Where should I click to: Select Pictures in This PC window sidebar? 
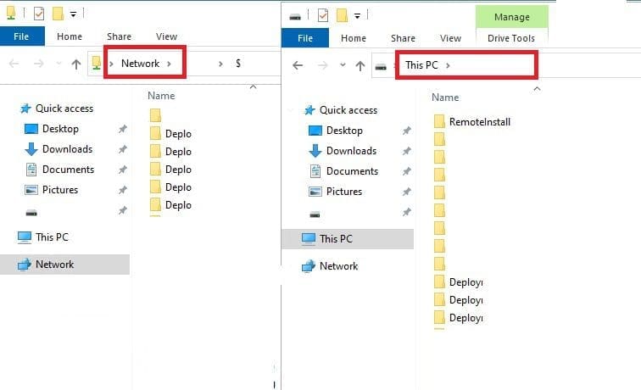click(343, 192)
